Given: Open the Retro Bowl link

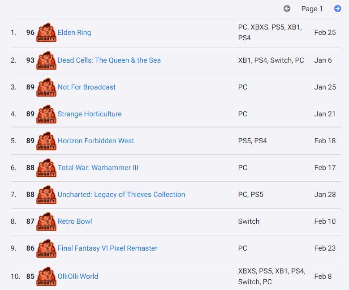Looking at the screenshot, I should point(75,222).
